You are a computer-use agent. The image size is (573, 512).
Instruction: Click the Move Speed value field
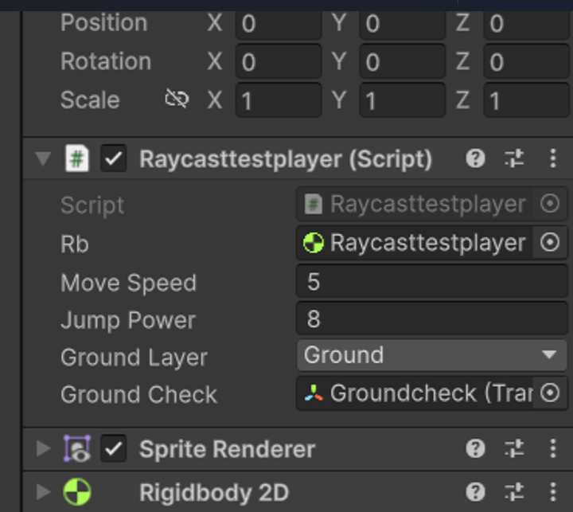(431, 281)
